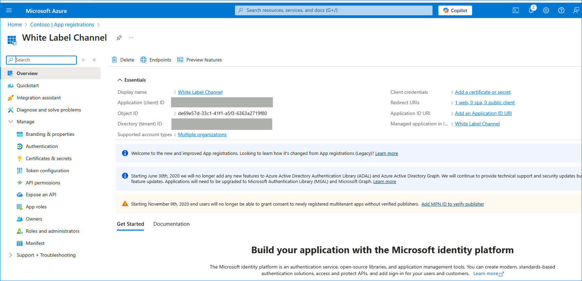This screenshot has height=281, width=582.
Task: Switch to the Documentation tab
Action: coord(171,224)
